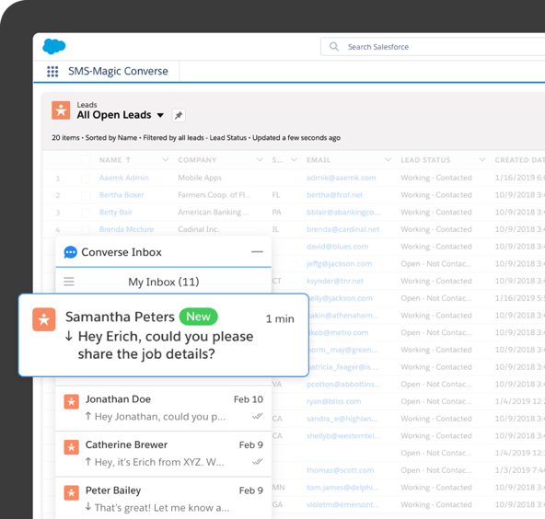Click the search magnifier icon
This screenshot has height=519, width=545.
point(333,47)
